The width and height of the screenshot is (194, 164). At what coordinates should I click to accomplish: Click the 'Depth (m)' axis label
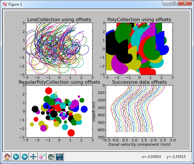(94, 111)
